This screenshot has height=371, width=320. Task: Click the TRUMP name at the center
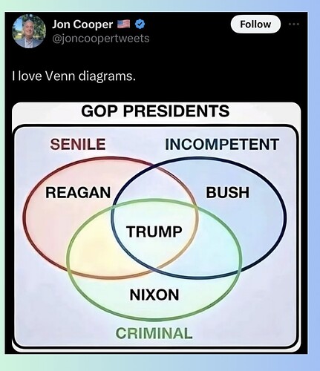154,232
